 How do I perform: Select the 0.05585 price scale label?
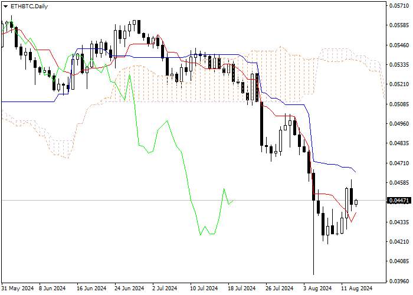pyautogui.click(x=399, y=25)
